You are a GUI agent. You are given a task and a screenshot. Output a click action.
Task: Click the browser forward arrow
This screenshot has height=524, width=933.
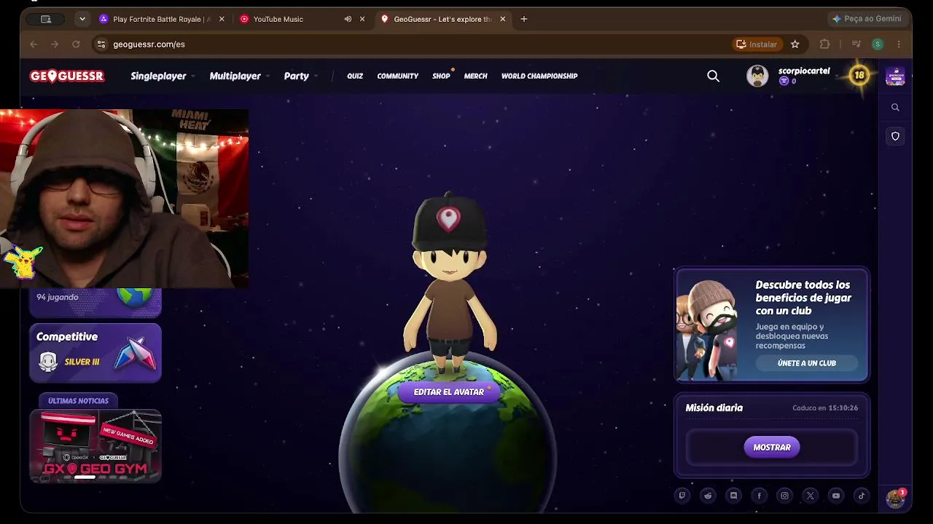tap(55, 44)
